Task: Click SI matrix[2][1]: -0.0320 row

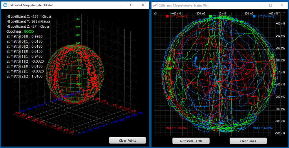Action: click(x=25, y=71)
